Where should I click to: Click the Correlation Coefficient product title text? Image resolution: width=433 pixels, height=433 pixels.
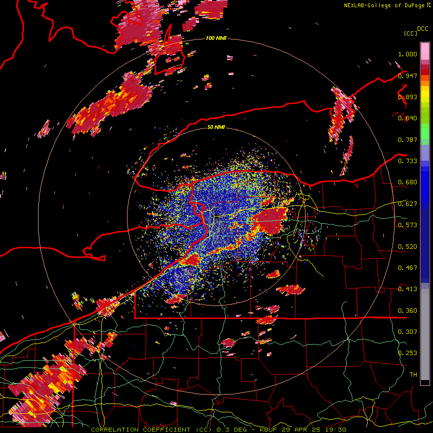[152, 430]
